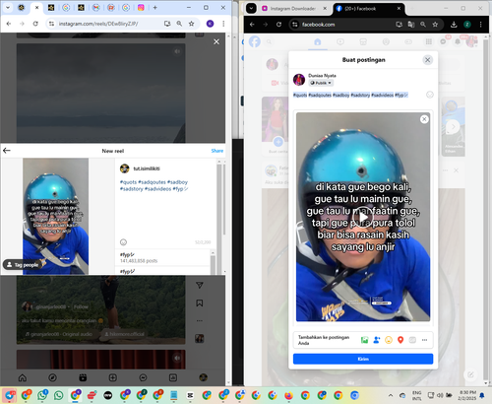The width and height of the screenshot is (492, 404).
Task: Click the Instagram reel share paper-plane icon
Action: coord(200,285)
